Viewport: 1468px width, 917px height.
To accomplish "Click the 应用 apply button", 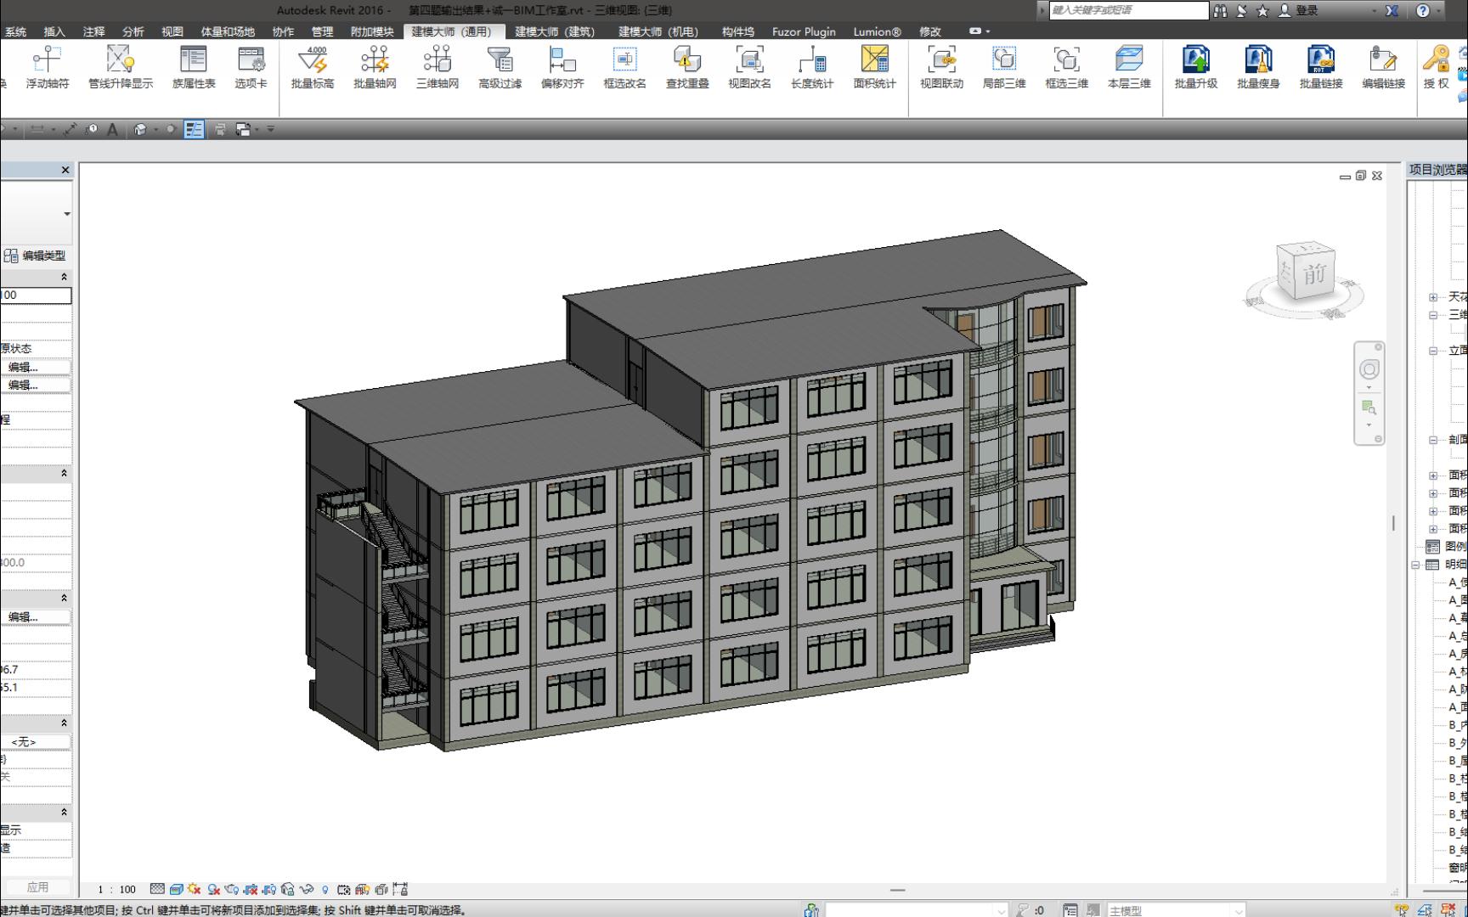I will (x=37, y=887).
